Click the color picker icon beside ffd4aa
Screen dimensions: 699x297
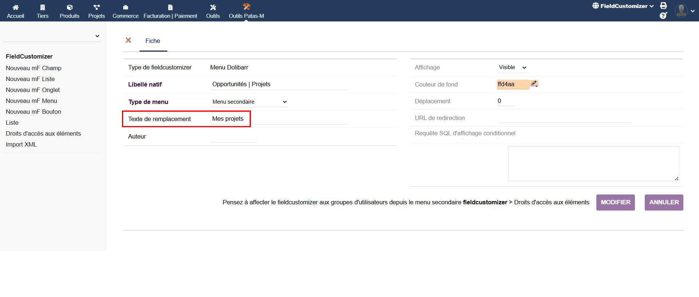coord(534,84)
